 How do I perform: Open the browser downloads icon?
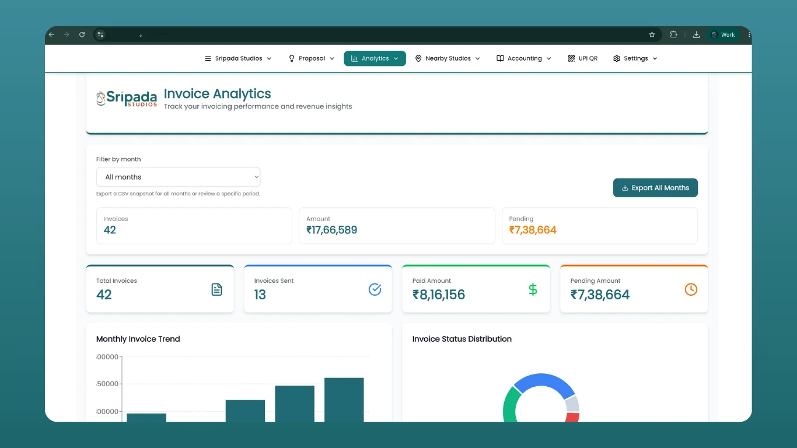click(696, 35)
